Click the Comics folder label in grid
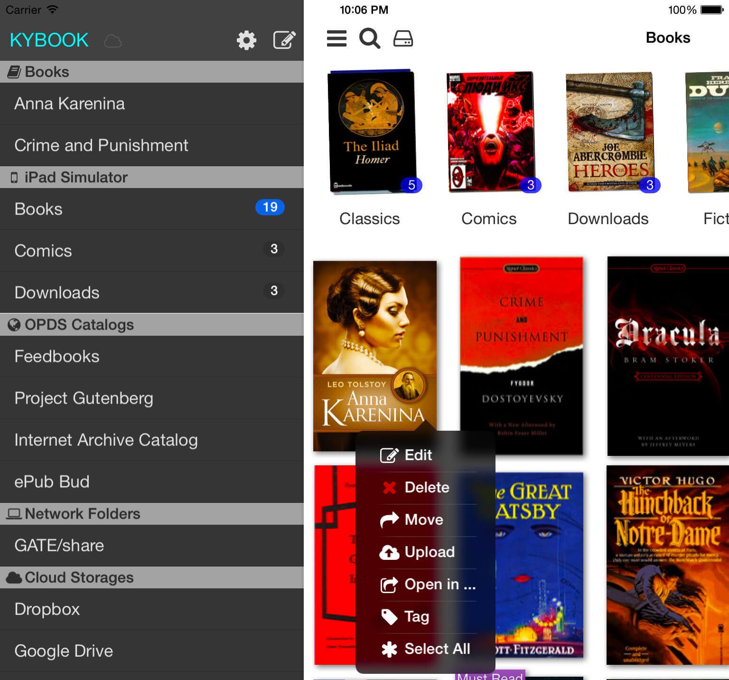This screenshot has width=729, height=680. 489,218
